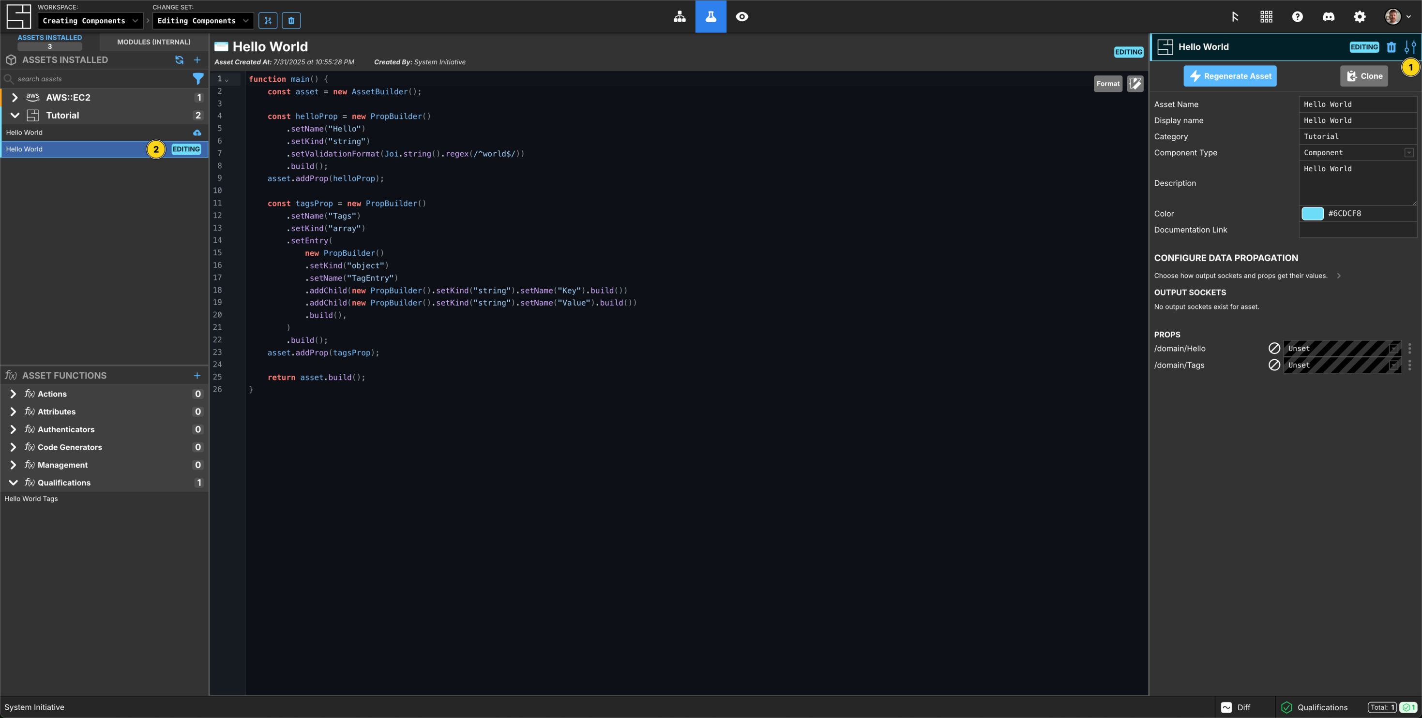The width and height of the screenshot is (1422, 718).
Task: Open the kebab menu for /domain/Tags
Action: point(1409,365)
